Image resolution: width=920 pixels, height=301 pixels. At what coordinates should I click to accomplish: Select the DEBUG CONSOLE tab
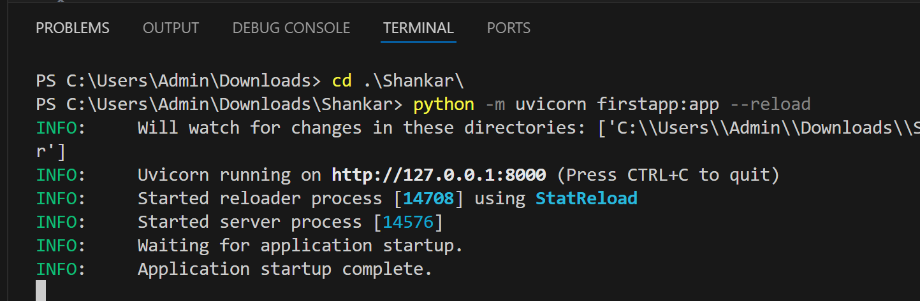tap(291, 28)
